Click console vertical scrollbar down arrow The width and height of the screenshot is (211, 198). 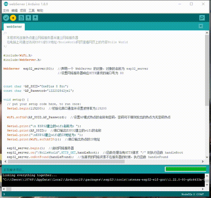pos(207,185)
